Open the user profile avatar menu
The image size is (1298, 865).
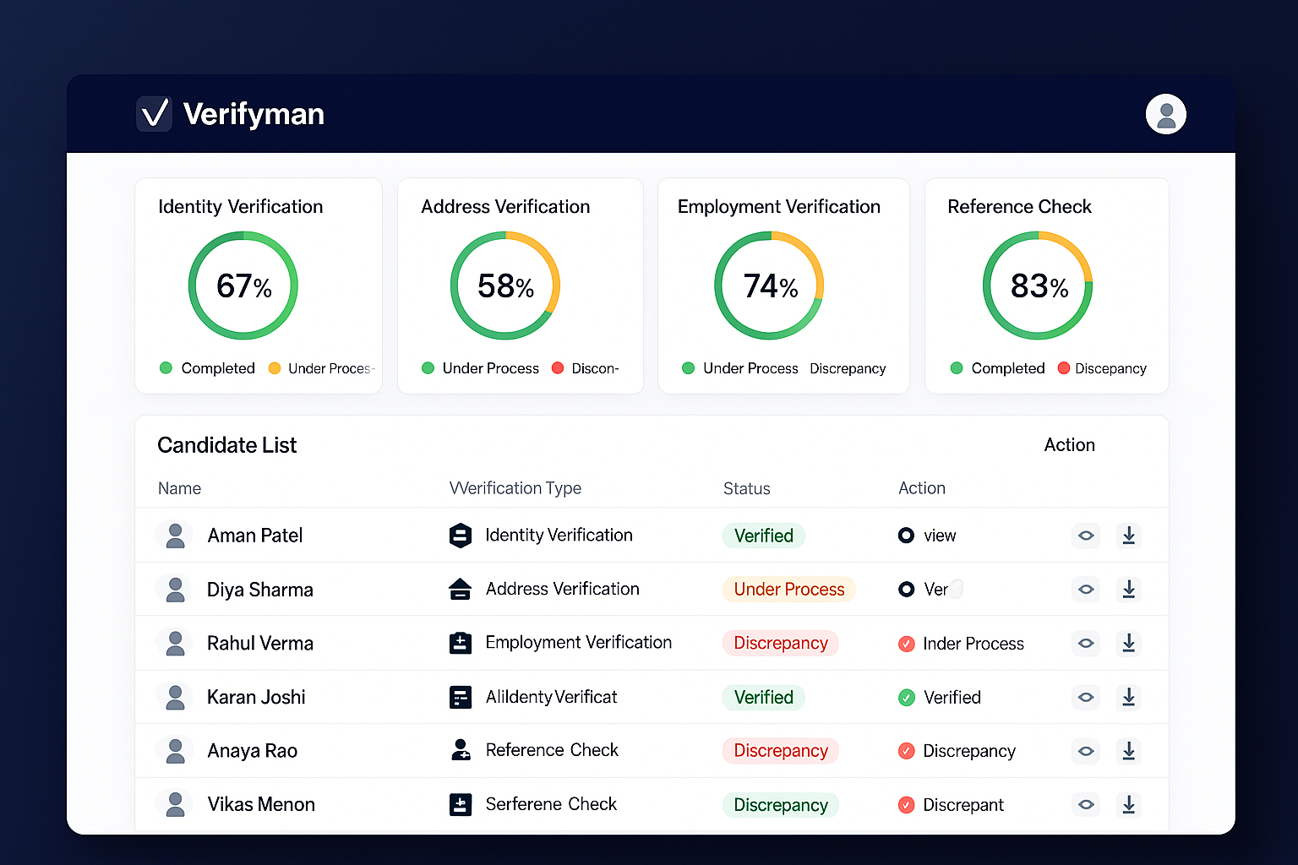click(x=1165, y=114)
